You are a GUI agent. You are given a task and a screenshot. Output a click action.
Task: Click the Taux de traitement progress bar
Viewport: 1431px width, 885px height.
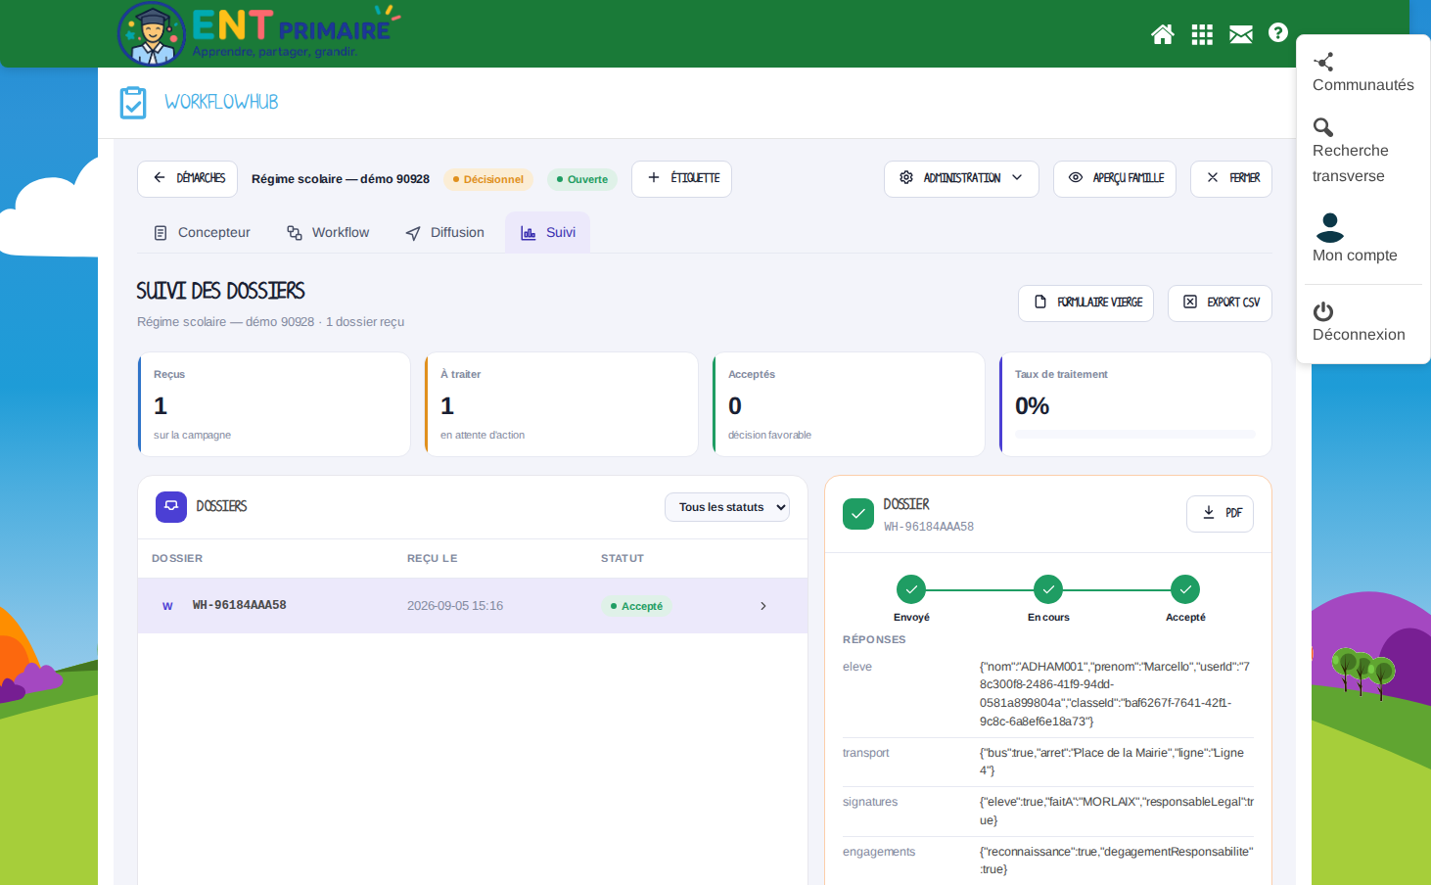1135,434
